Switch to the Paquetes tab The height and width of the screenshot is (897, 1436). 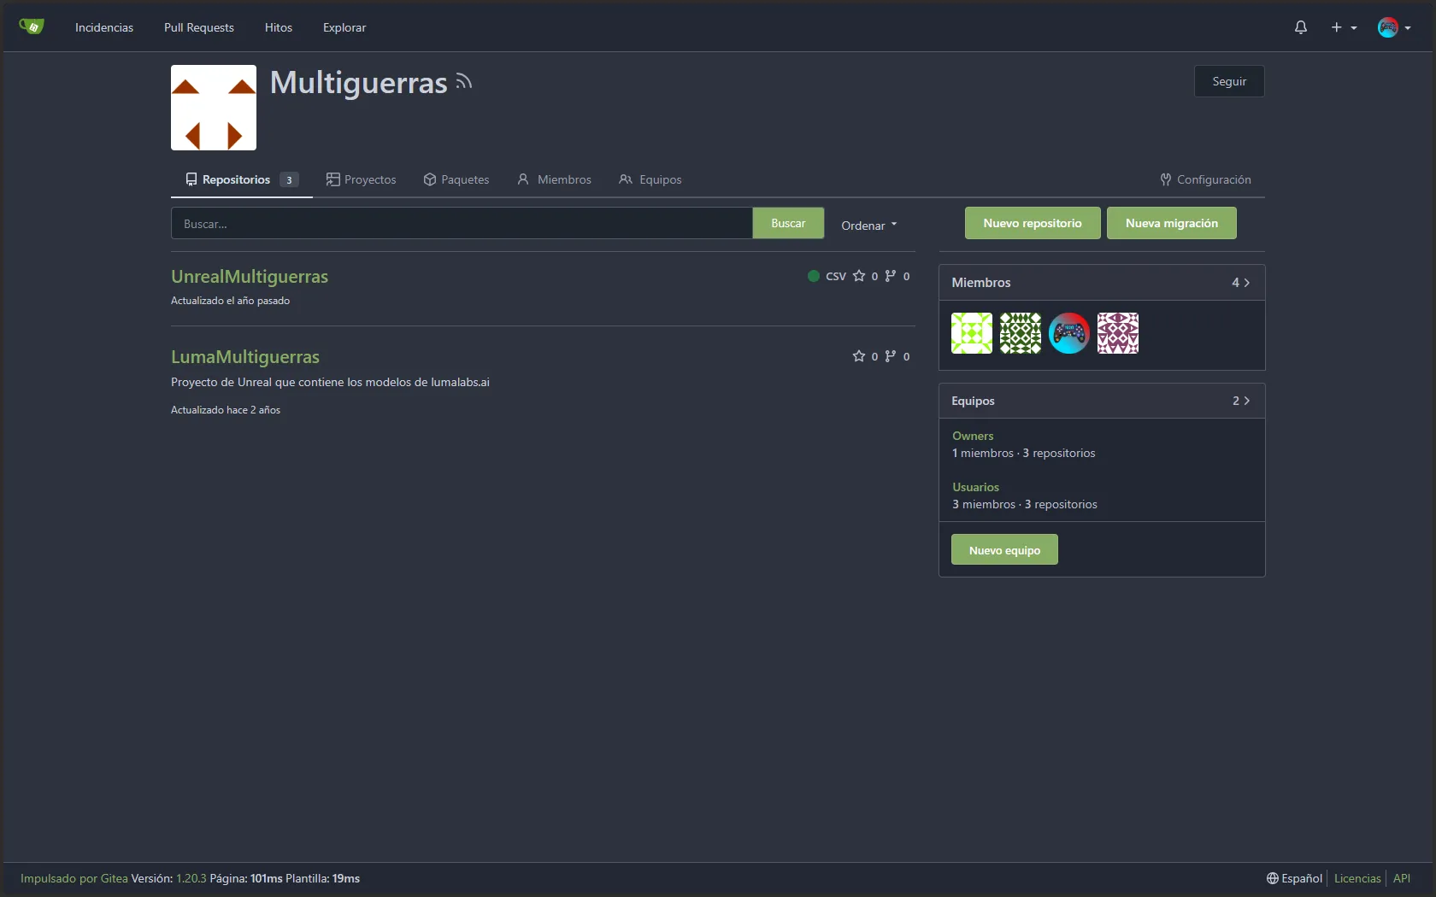coord(456,179)
